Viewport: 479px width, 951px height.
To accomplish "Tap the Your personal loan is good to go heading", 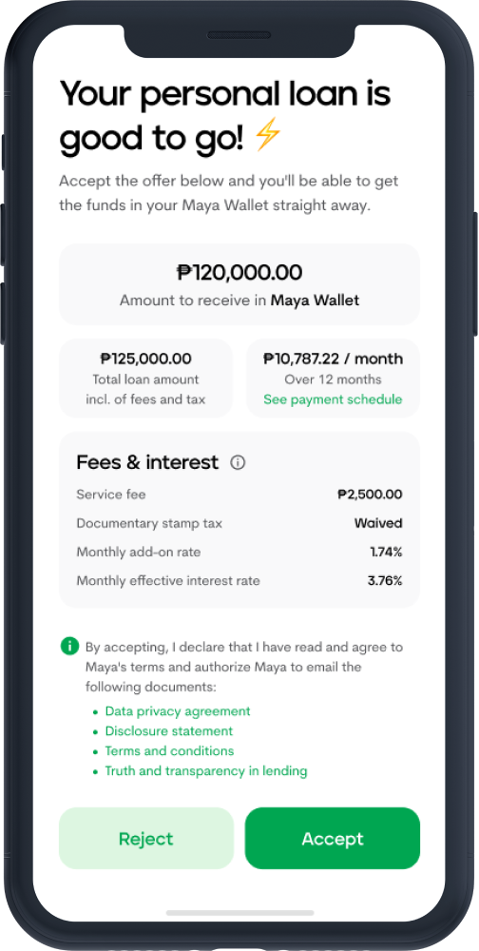I will [225, 115].
